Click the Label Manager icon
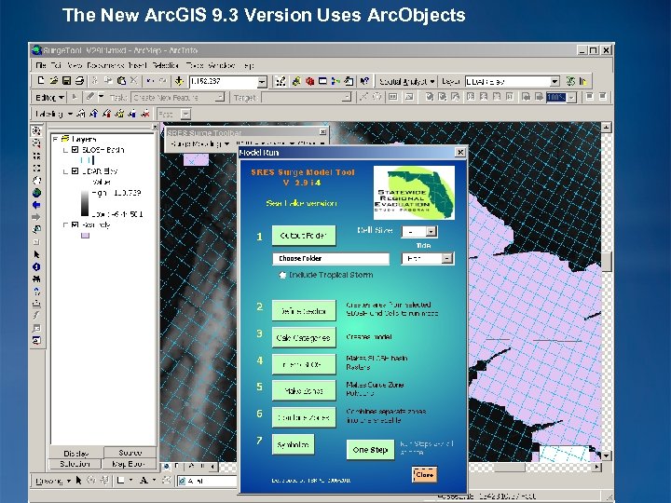Image resolution: width=671 pixels, height=503 pixels. [81, 114]
